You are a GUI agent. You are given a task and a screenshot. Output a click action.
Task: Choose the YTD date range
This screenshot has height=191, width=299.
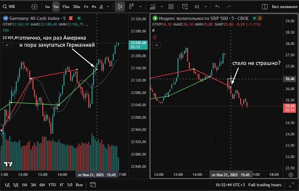[x=52, y=185]
